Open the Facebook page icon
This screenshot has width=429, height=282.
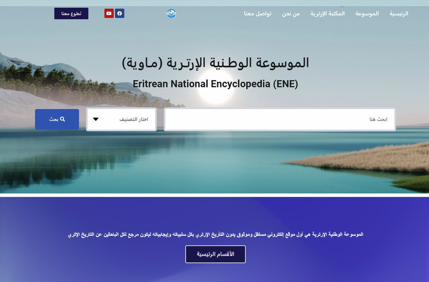coord(119,14)
